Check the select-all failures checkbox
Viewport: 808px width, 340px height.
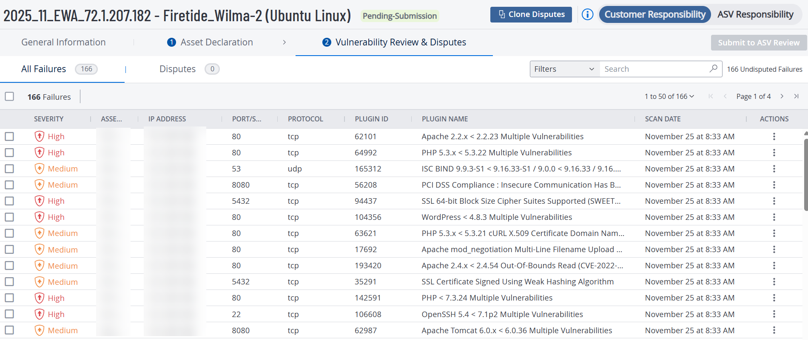(9, 96)
